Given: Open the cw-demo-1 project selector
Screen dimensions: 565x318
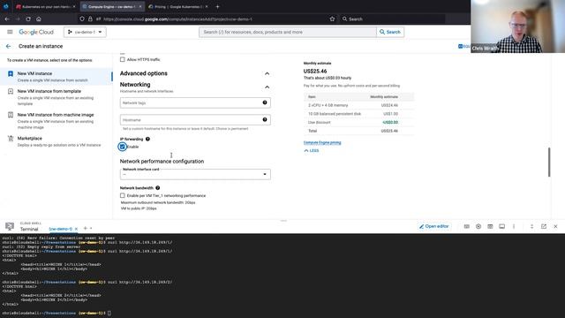Looking at the screenshot, I should click(85, 32).
